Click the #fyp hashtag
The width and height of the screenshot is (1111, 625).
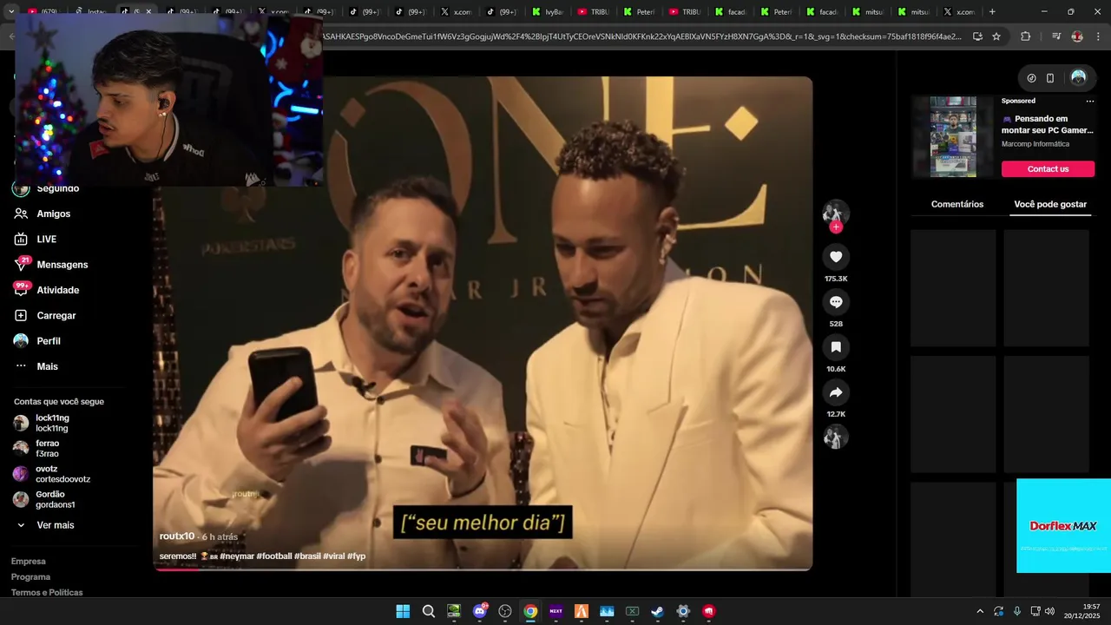[x=357, y=556]
